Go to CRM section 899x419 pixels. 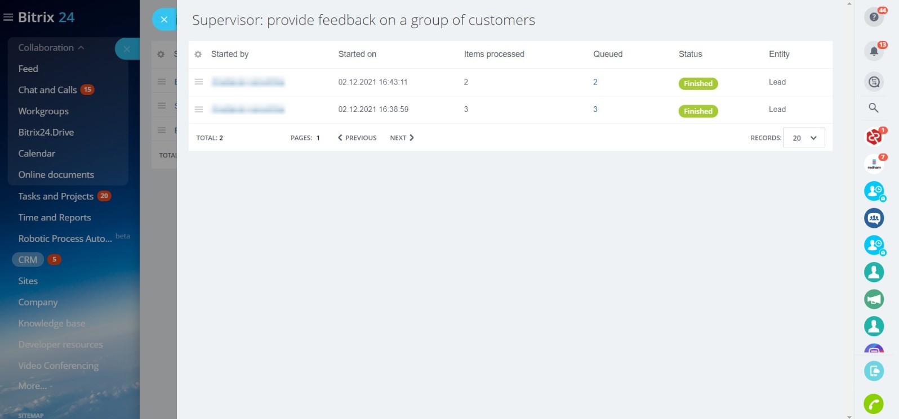coord(28,260)
